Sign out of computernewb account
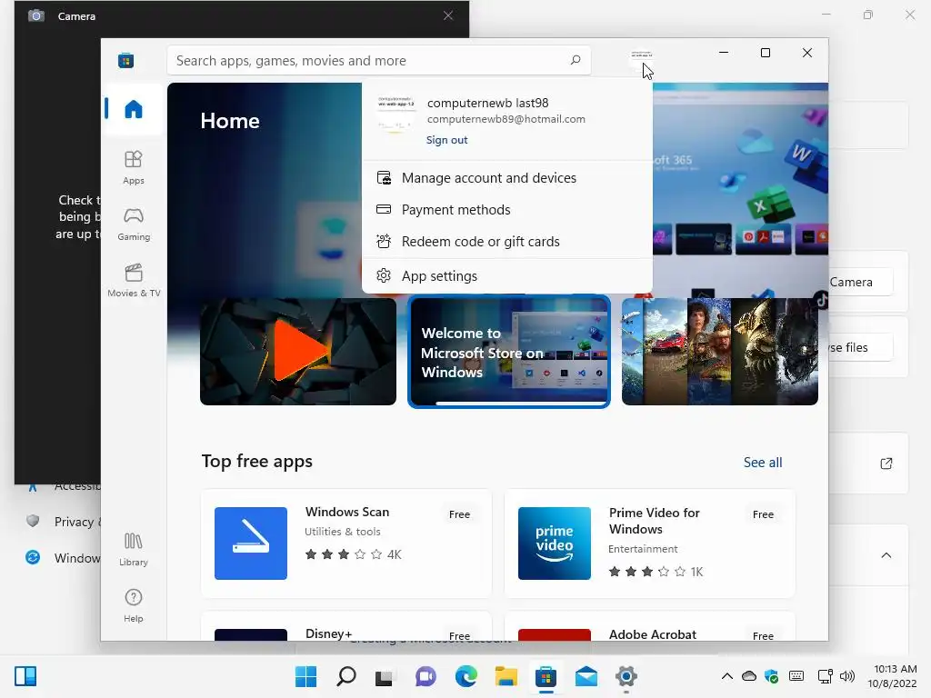The height and width of the screenshot is (698, 931). (446, 140)
